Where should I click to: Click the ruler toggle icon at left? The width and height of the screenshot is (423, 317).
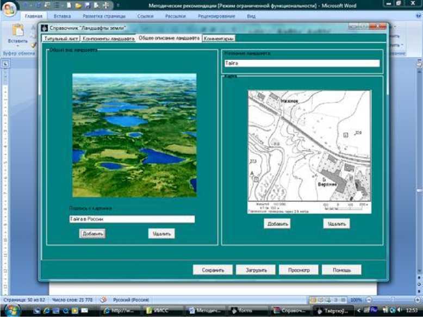(x=5, y=64)
